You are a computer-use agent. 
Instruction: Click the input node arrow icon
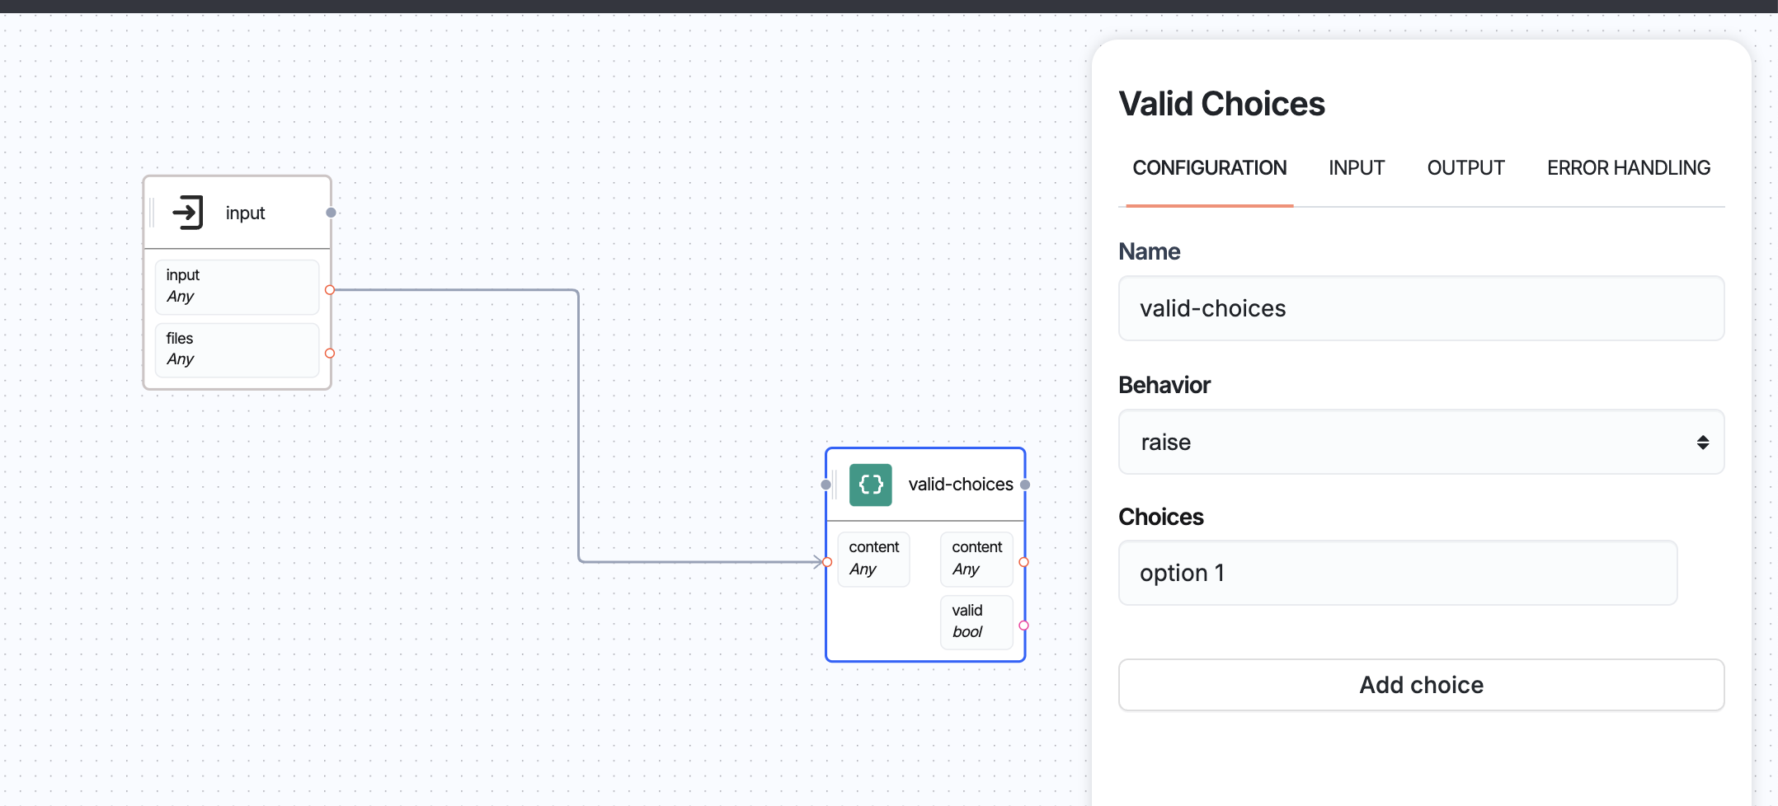pyautogui.click(x=188, y=213)
